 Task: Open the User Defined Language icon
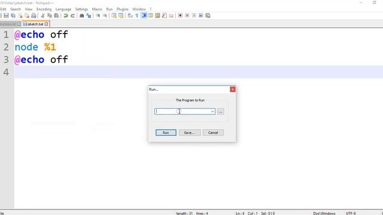151,16
